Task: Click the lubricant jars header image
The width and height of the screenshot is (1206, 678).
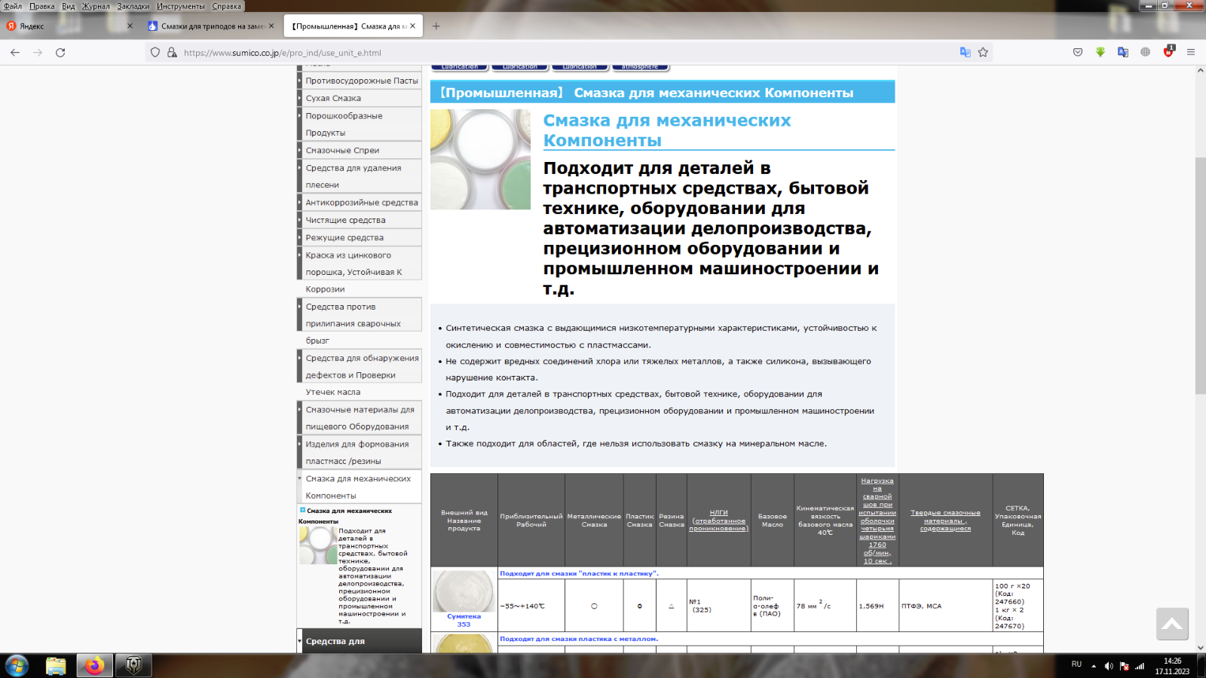Action: pyautogui.click(x=480, y=159)
